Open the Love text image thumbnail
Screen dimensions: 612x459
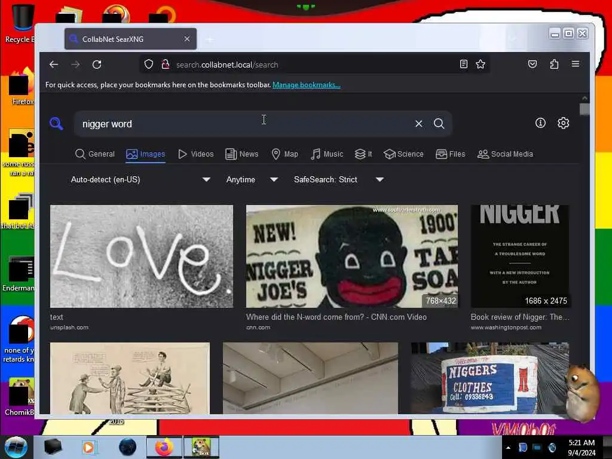[142, 256]
